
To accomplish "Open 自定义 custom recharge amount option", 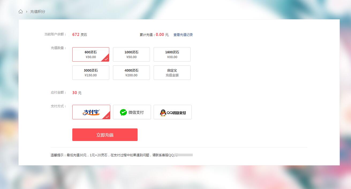I will pos(172,73).
